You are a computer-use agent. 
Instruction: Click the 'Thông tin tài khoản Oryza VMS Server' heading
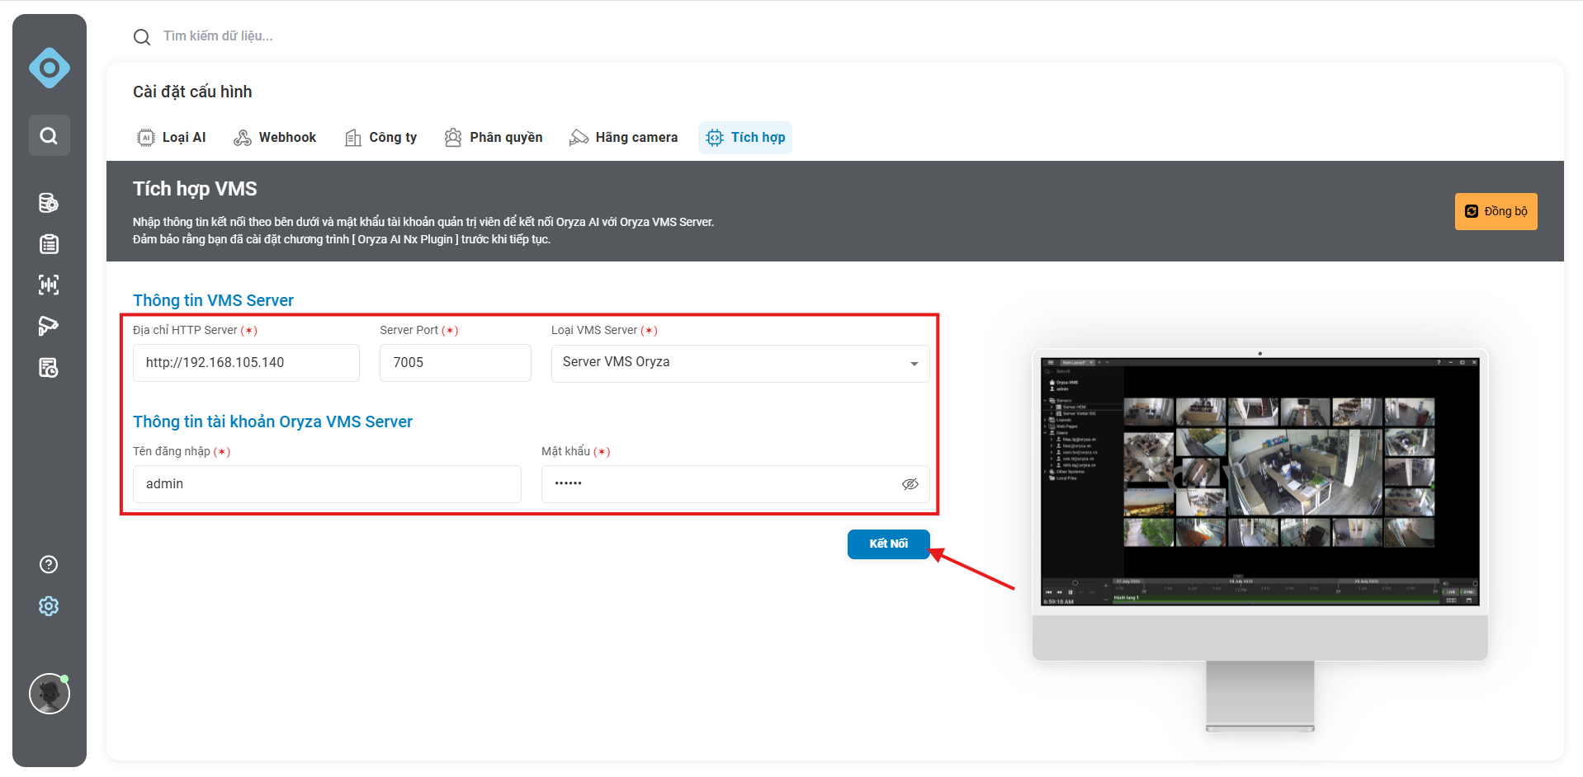tap(272, 421)
